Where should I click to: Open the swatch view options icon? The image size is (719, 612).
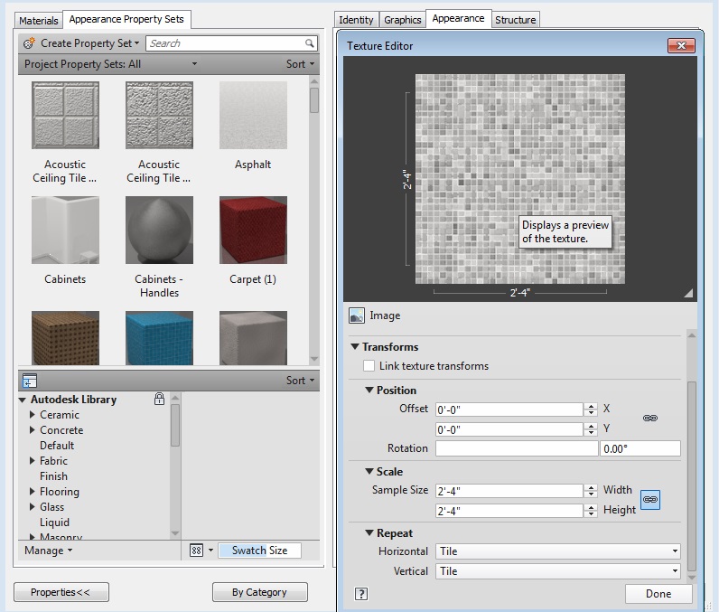point(197,551)
